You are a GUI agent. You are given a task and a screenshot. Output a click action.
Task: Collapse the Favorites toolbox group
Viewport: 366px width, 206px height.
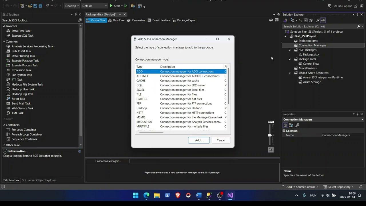tap(4, 26)
